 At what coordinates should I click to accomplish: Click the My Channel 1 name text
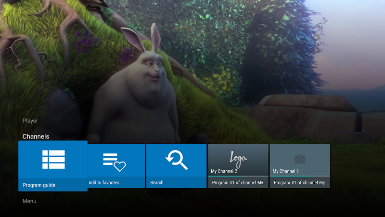285,171
